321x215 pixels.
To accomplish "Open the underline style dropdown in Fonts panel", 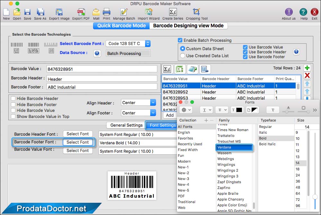I will (x=206, y=110).
